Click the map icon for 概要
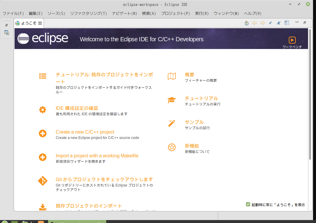Screen dimensions: 316x223 pyautogui.click(x=172, y=76)
